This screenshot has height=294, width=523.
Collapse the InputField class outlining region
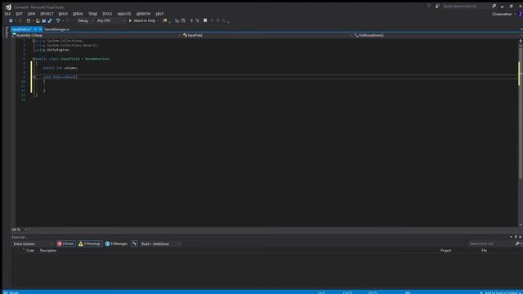34,59
